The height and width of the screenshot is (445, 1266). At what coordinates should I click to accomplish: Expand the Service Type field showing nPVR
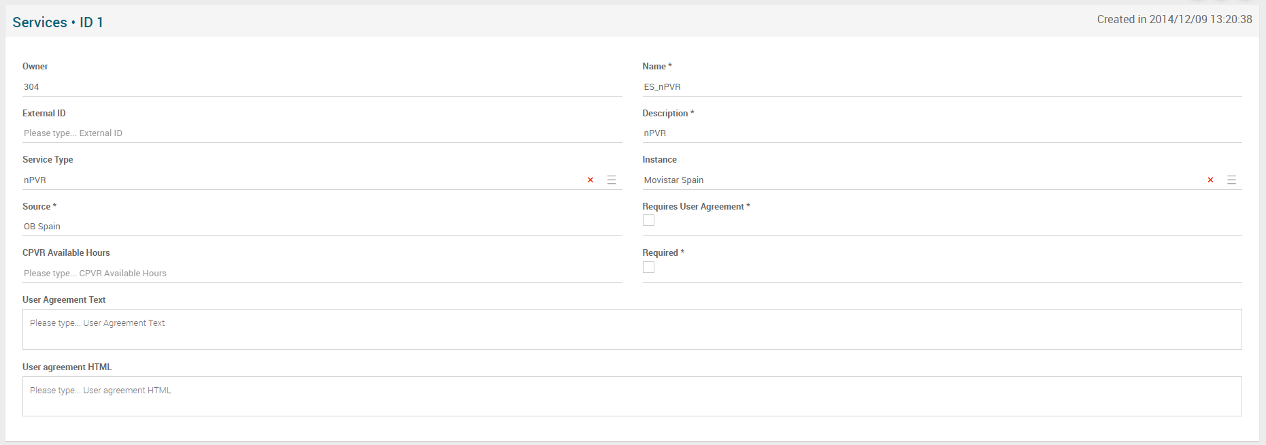coord(299,180)
